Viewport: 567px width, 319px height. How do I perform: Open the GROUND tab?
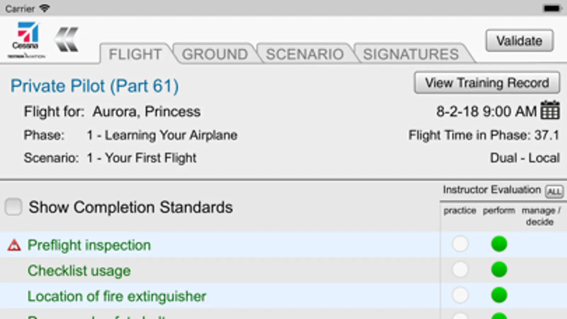[215, 54]
